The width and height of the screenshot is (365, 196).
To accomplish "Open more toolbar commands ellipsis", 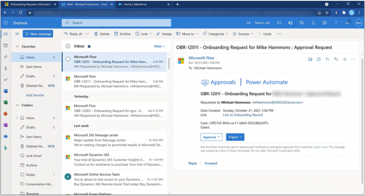I will (279, 34).
